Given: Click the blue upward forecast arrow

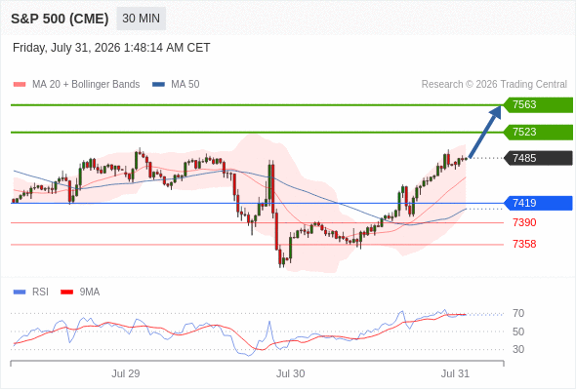Looking at the screenshot, I should (x=485, y=132).
